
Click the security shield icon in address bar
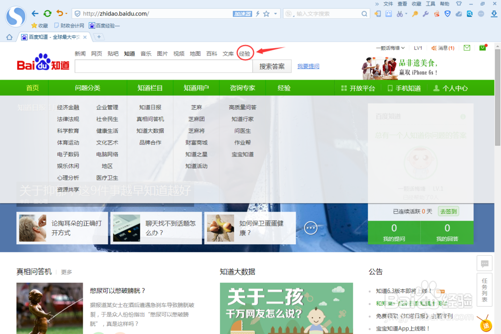tap(77, 14)
